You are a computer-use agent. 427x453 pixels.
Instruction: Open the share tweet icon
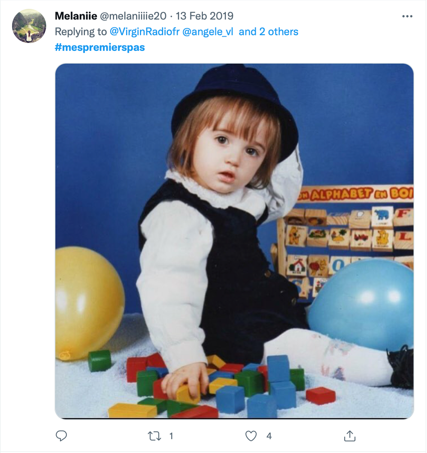pyautogui.click(x=350, y=436)
